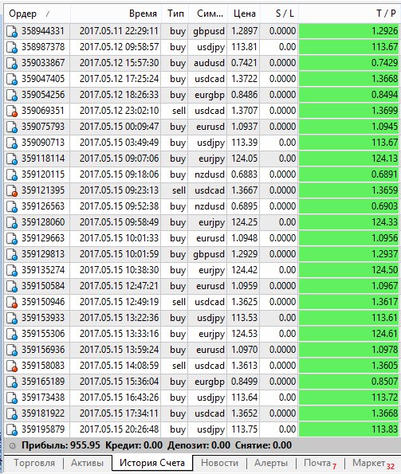Open the Почта tab with 7 messages
The width and height of the screenshot is (401, 474).
(320, 464)
